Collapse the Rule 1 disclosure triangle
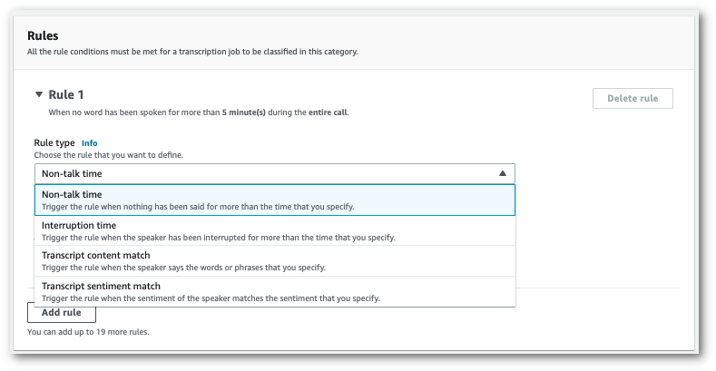 point(38,94)
